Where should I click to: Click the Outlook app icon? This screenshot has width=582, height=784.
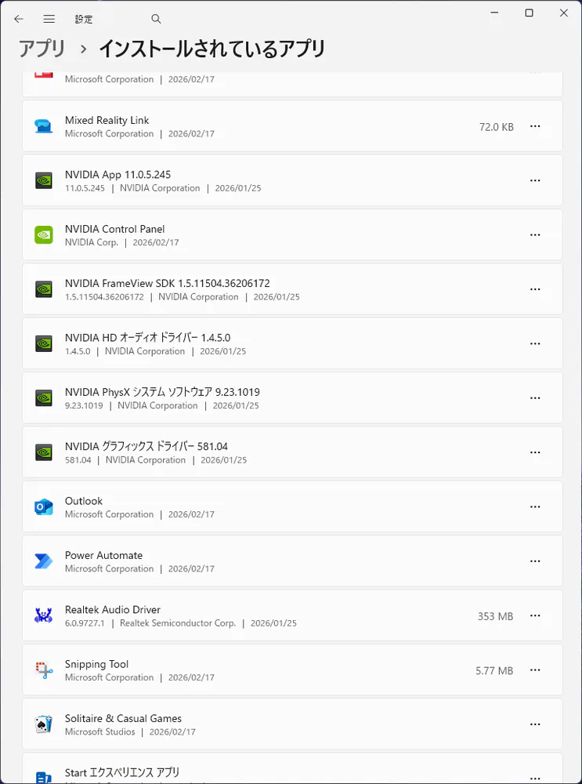(44, 507)
